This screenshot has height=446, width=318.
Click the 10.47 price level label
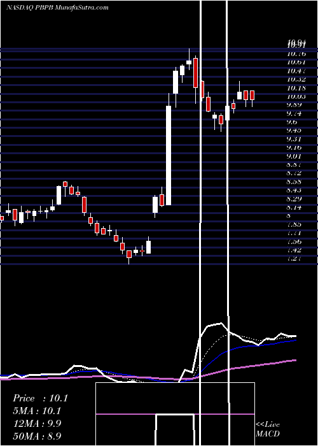point(296,71)
